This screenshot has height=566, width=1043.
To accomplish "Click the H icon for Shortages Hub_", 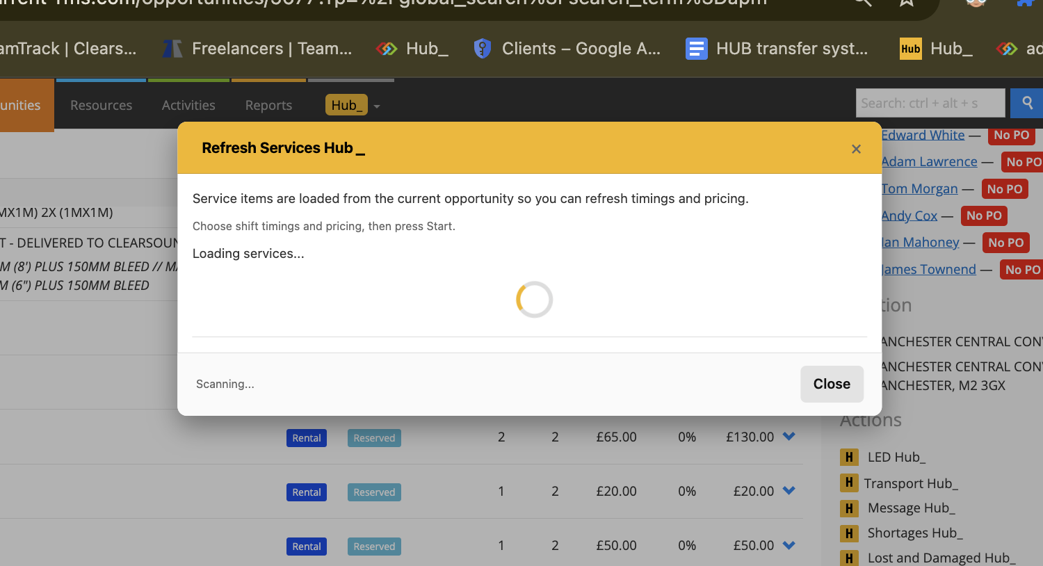I will coord(849,533).
